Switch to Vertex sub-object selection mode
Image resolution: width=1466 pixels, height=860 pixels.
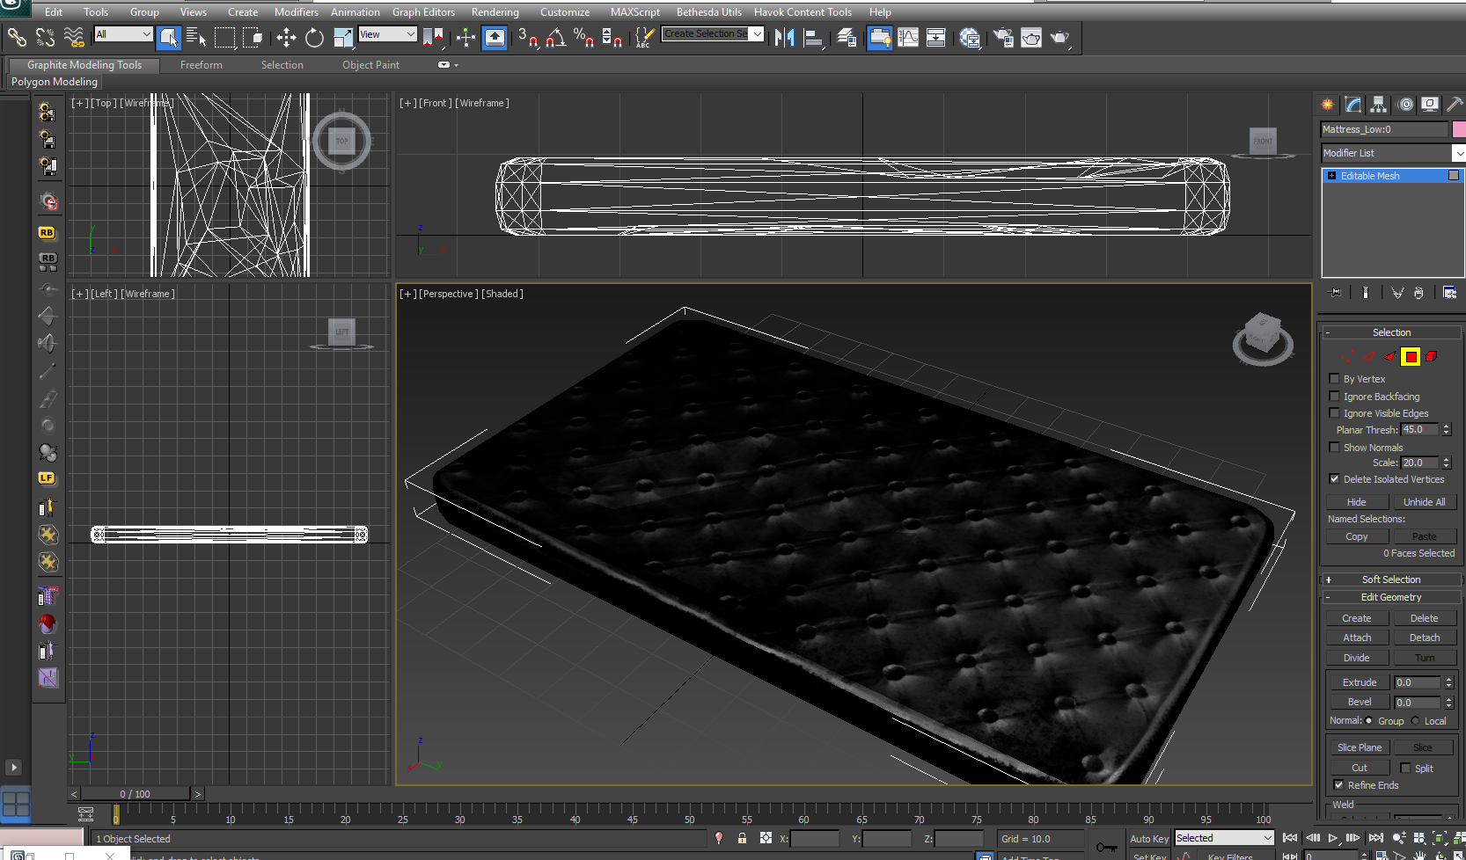point(1346,356)
